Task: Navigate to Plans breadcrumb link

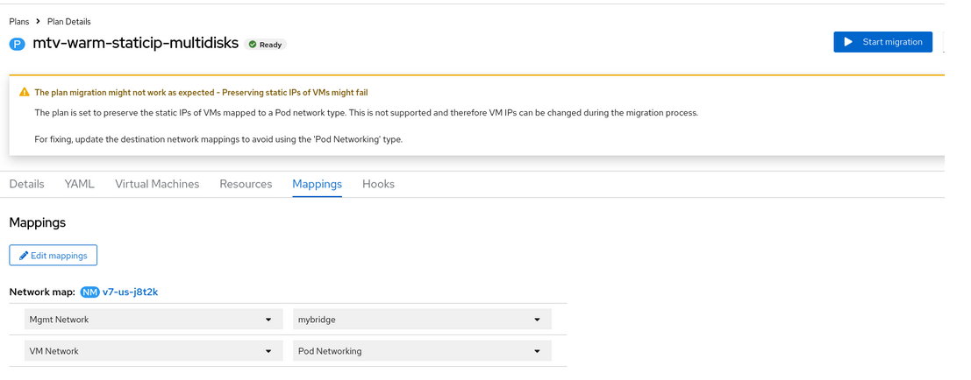Action: 19,21
